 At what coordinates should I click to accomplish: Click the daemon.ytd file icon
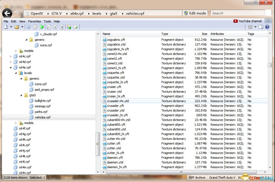click(105, 162)
